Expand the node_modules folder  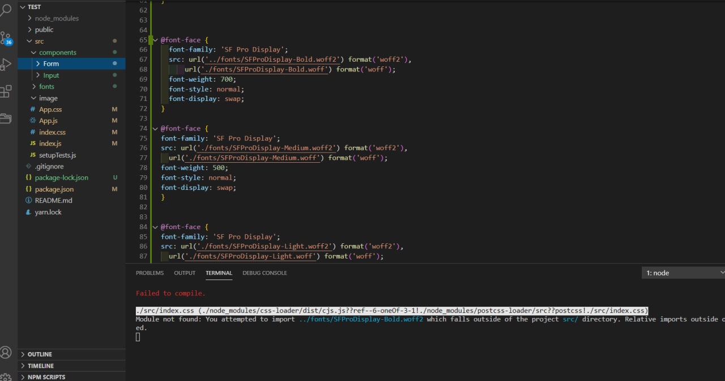click(57, 18)
